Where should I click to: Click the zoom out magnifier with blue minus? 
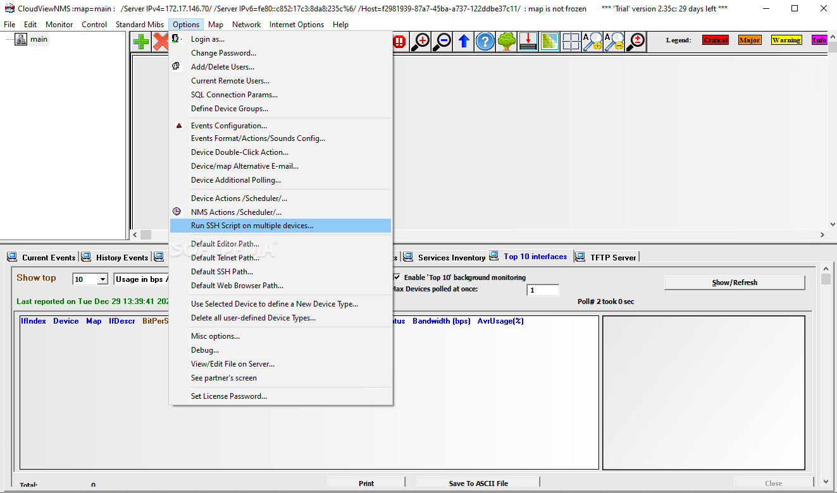tap(442, 42)
